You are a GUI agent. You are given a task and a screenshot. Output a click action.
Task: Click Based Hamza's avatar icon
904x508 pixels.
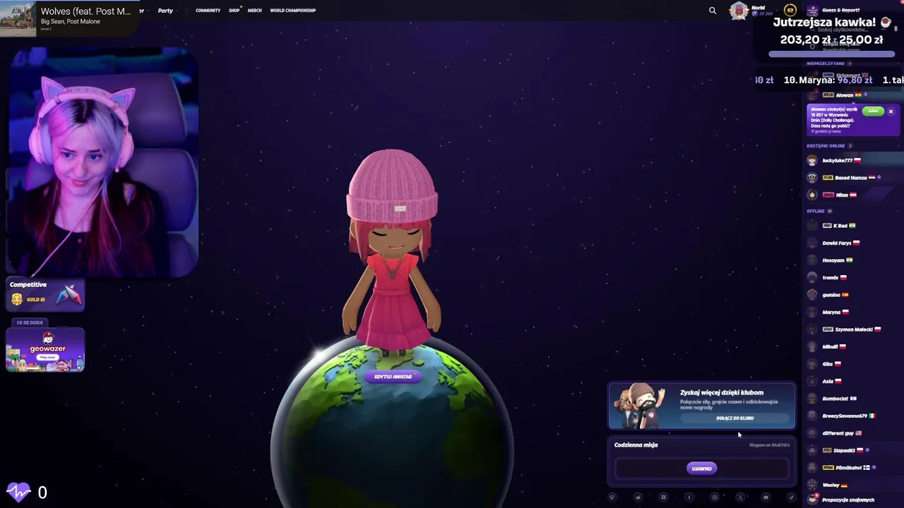[x=812, y=178]
